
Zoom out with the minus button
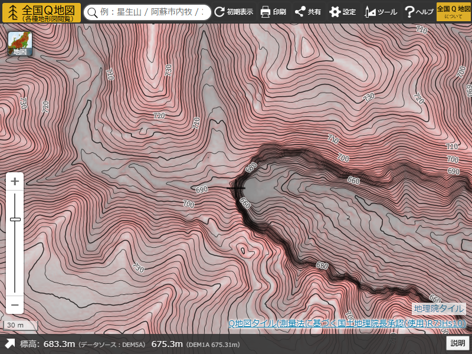click(15, 305)
